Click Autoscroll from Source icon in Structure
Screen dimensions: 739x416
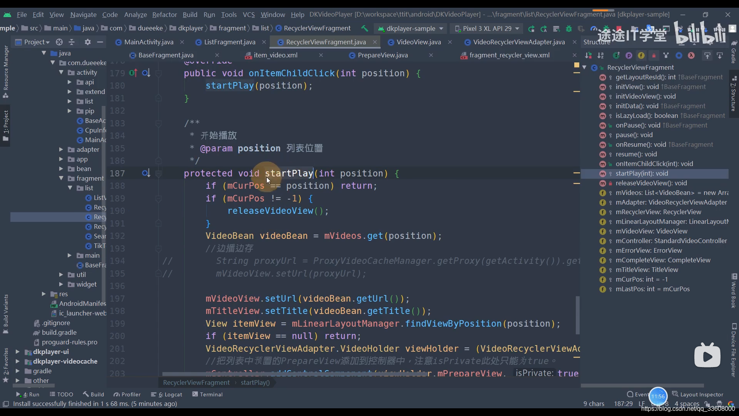pos(720,55)
